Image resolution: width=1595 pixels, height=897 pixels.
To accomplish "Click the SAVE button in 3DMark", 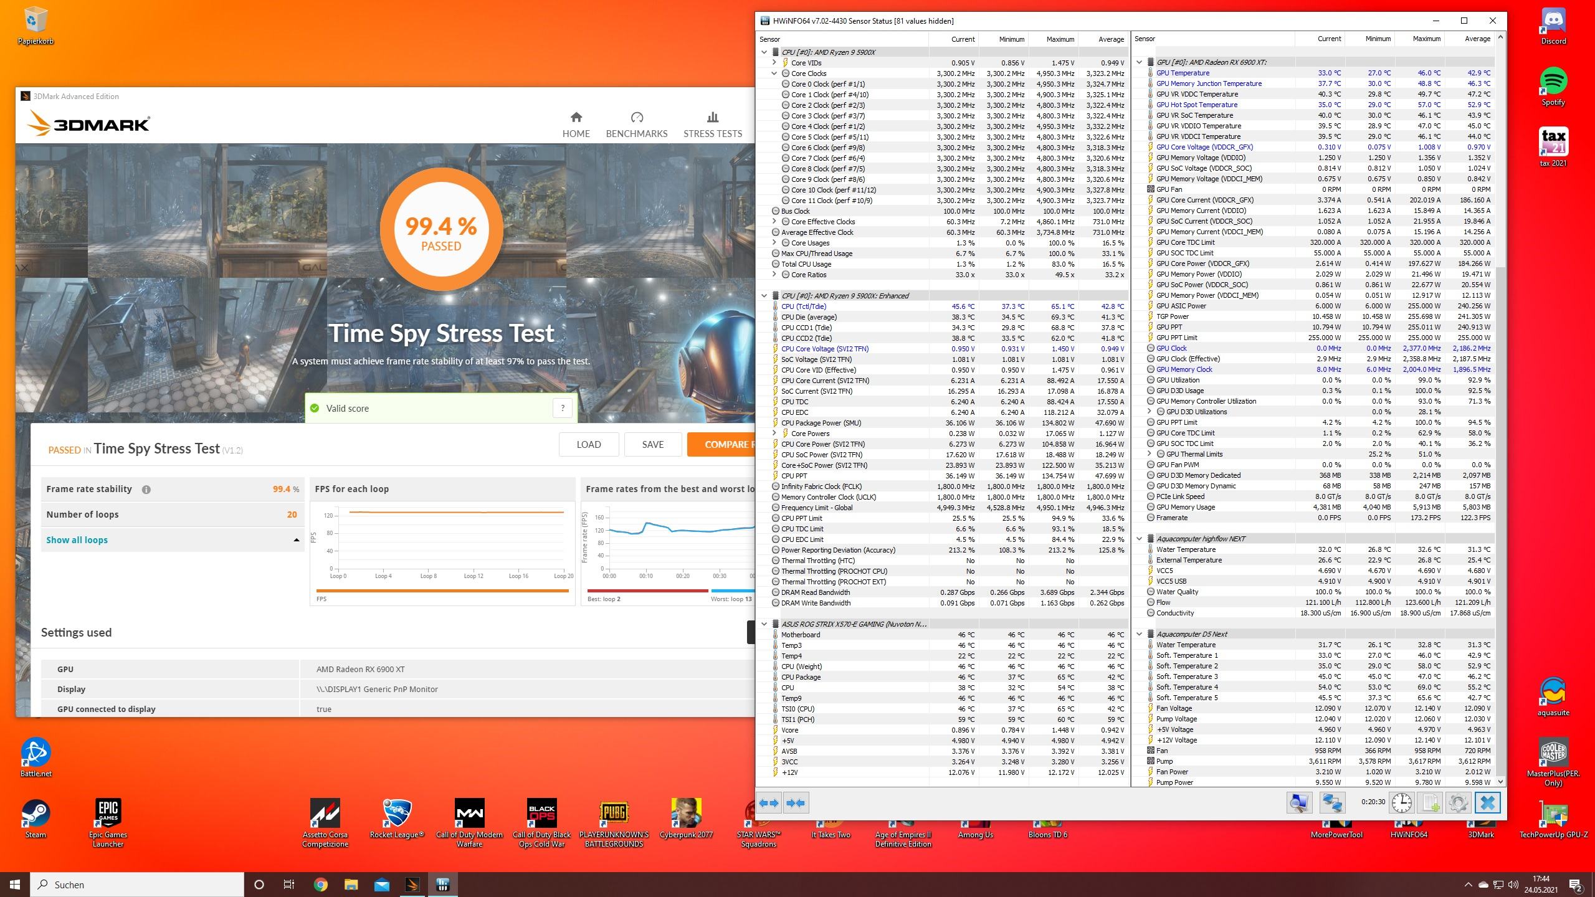I will pos(653,445).
